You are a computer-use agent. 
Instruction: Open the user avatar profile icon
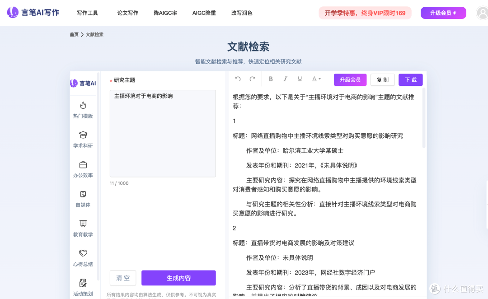[x=483, y=14]
